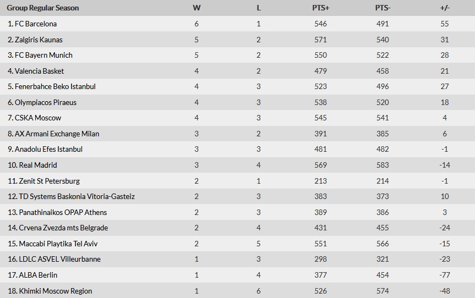Open CSKA Moscow team link
This screenshot has width=475, height=298.
tap(38, 118)
